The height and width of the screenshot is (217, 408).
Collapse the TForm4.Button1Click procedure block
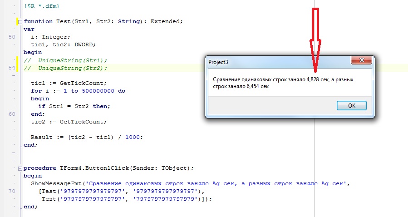20,168
